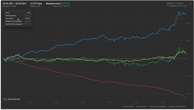Click the yellow EV legend color dot
Viewport: 194px width, 110px height.
pos(137,106)
